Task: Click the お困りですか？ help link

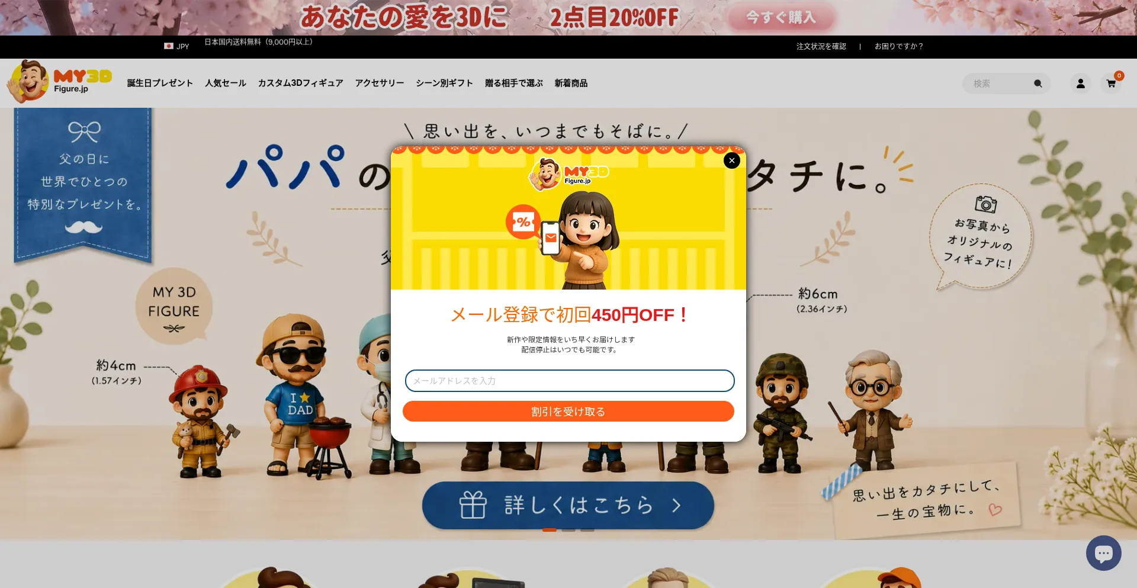Action: (899, 46)
